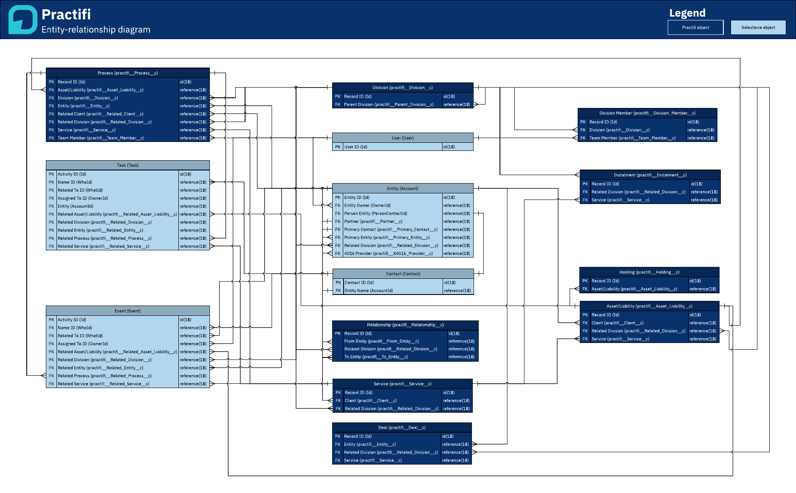Screen dimensions: 796x493
Task: Click the Client row in Service table
Action: tap(403, 401)
